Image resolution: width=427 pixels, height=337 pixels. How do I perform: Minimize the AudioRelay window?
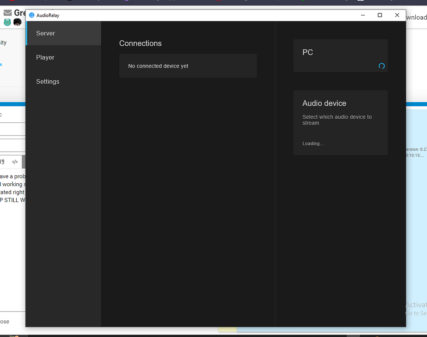tap(363, 15)
